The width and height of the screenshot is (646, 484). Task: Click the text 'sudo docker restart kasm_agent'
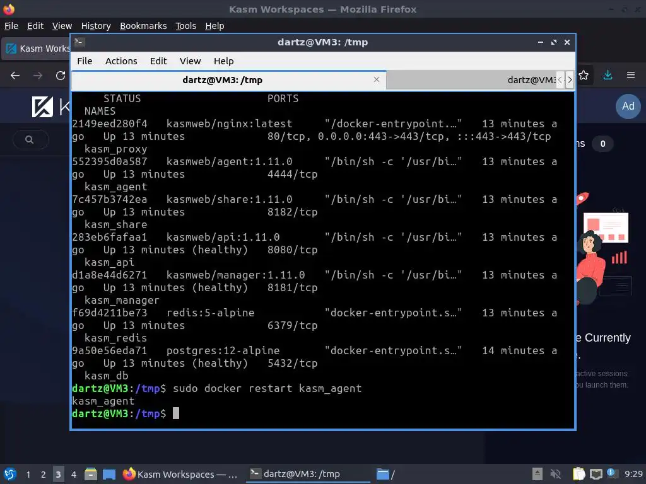point(267,388)
